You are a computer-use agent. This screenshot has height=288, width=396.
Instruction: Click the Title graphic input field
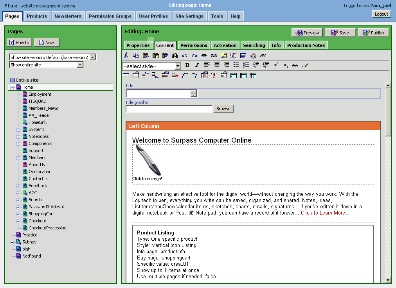pos(169,109)
